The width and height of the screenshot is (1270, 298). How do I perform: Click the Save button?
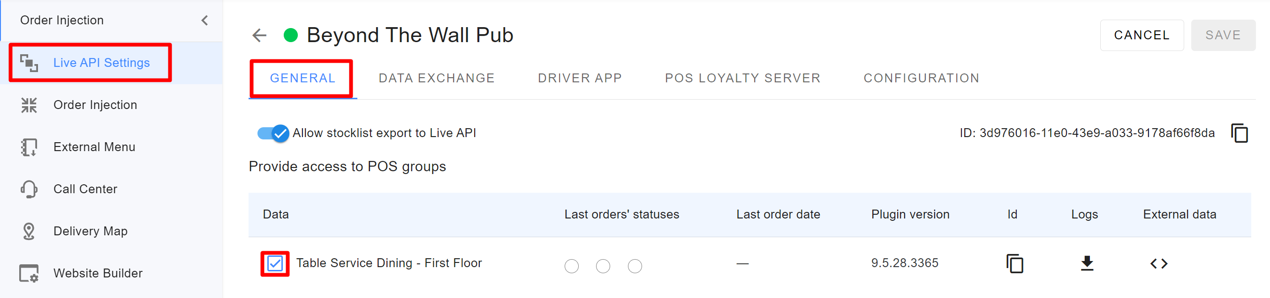[1223, 36]
